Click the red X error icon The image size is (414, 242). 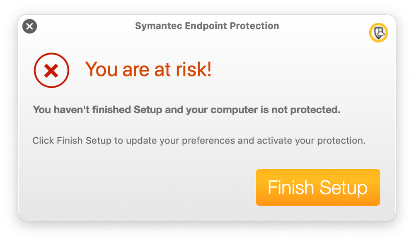click(51, 70)
